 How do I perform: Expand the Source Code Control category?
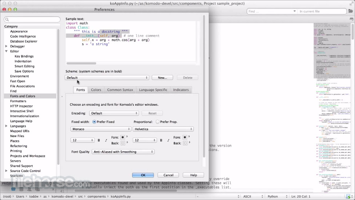[6, 171]
